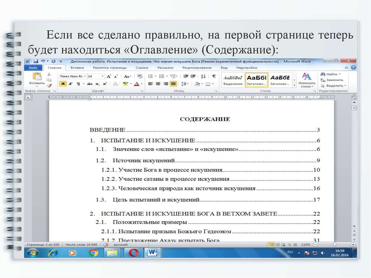This screenshot has height=278, width=371.
Task: Open the font name dropdown (Times New Roman)
Action: (x=85, y=76)
